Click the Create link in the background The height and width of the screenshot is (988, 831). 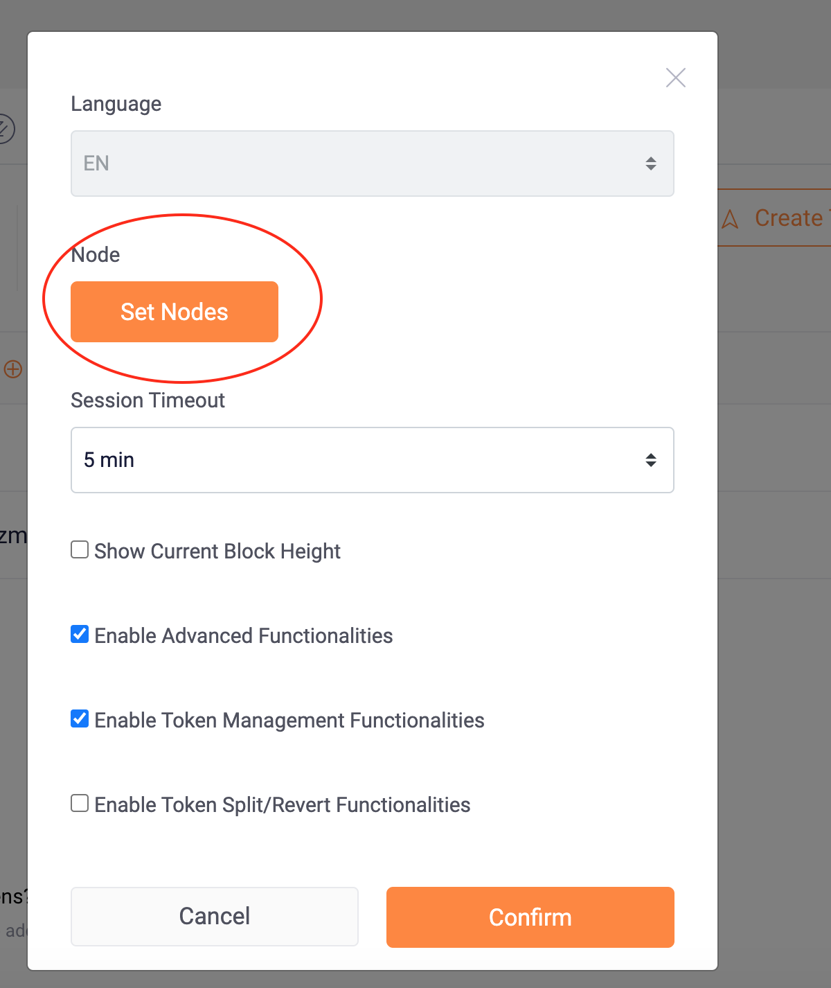pyautogui.click(x=788, y=218)
